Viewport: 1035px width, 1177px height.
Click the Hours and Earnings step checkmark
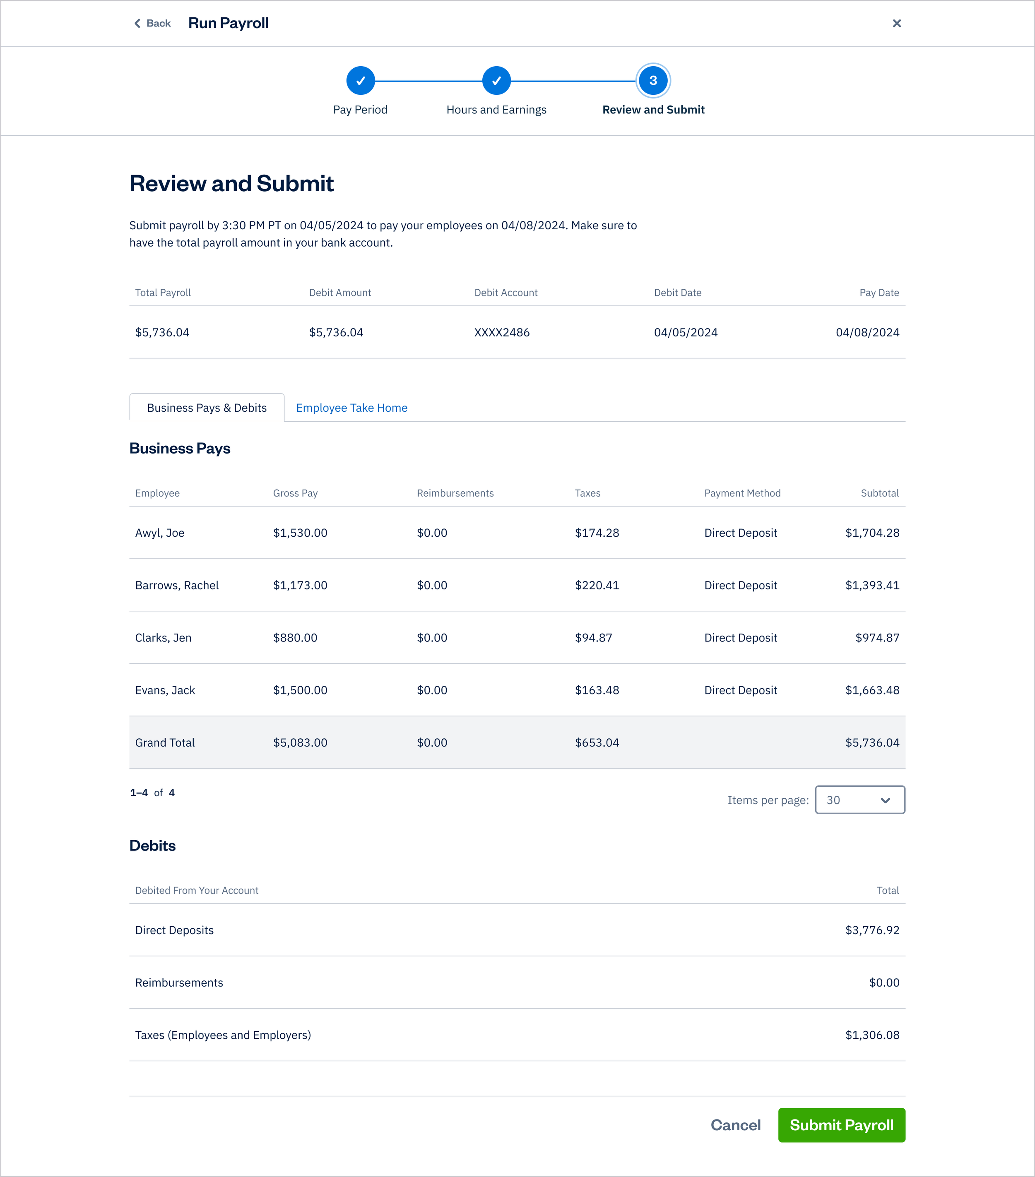(496, 81)
